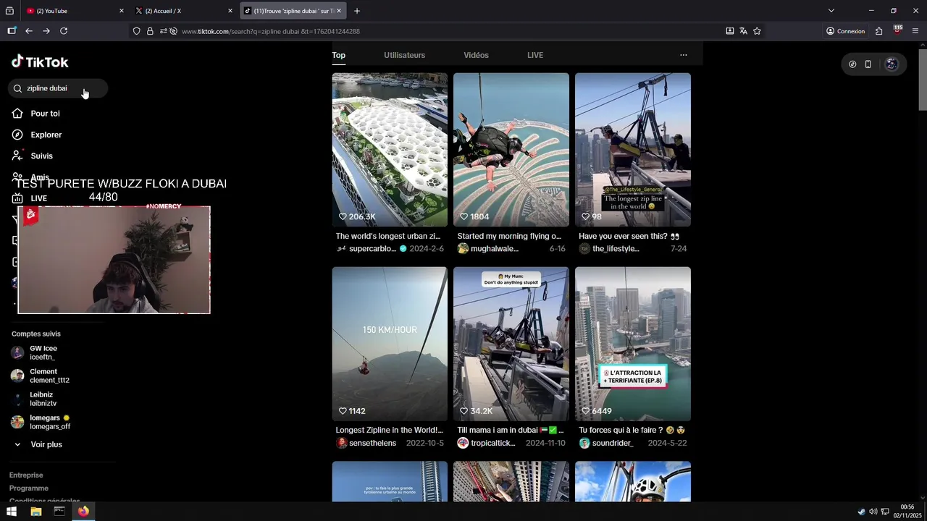Open the 150 KM/HOUR zipline video
927x521 pixels.
(390, 344)
